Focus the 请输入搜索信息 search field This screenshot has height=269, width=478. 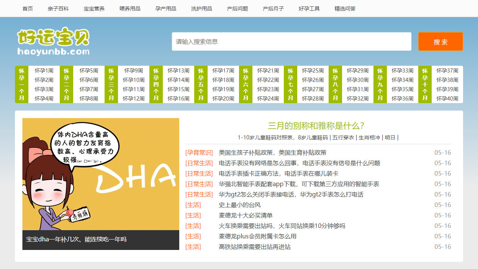click(x=291, y=41)
